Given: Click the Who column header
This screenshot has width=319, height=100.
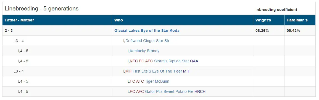Looking at the screenshot, I should 118,20.
